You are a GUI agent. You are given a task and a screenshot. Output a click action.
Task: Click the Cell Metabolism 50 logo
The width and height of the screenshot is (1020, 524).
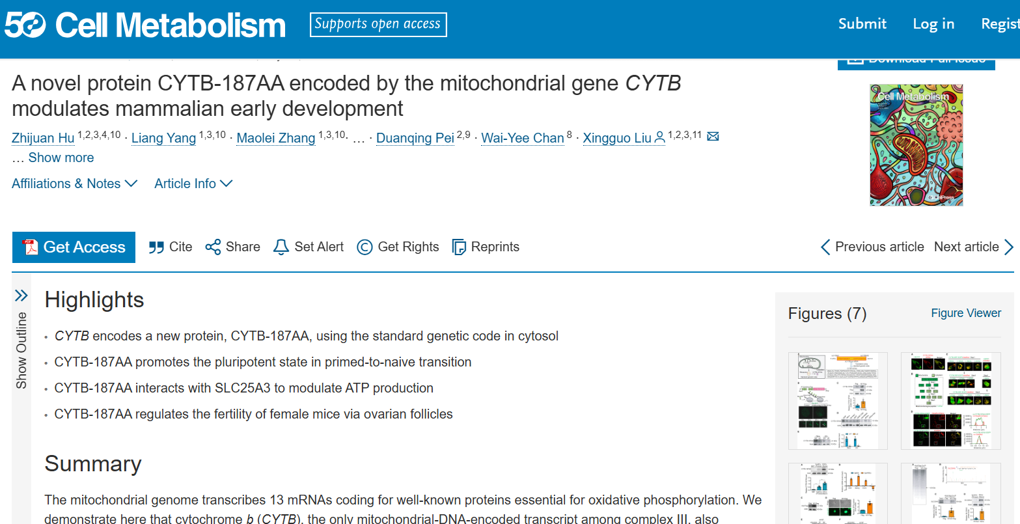click(x=145, y=26)
